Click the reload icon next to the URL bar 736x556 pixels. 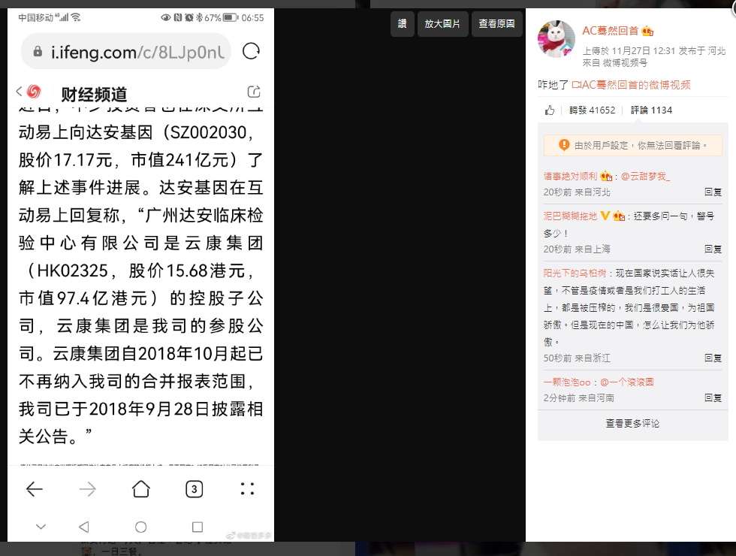click(x=251, y=51)
